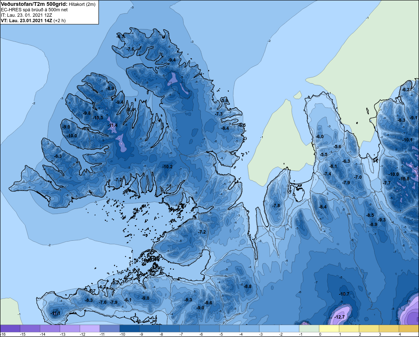Click the -5.5 temperature label
Viewport: 419px width, 337px height.
[x=323, y=154]
